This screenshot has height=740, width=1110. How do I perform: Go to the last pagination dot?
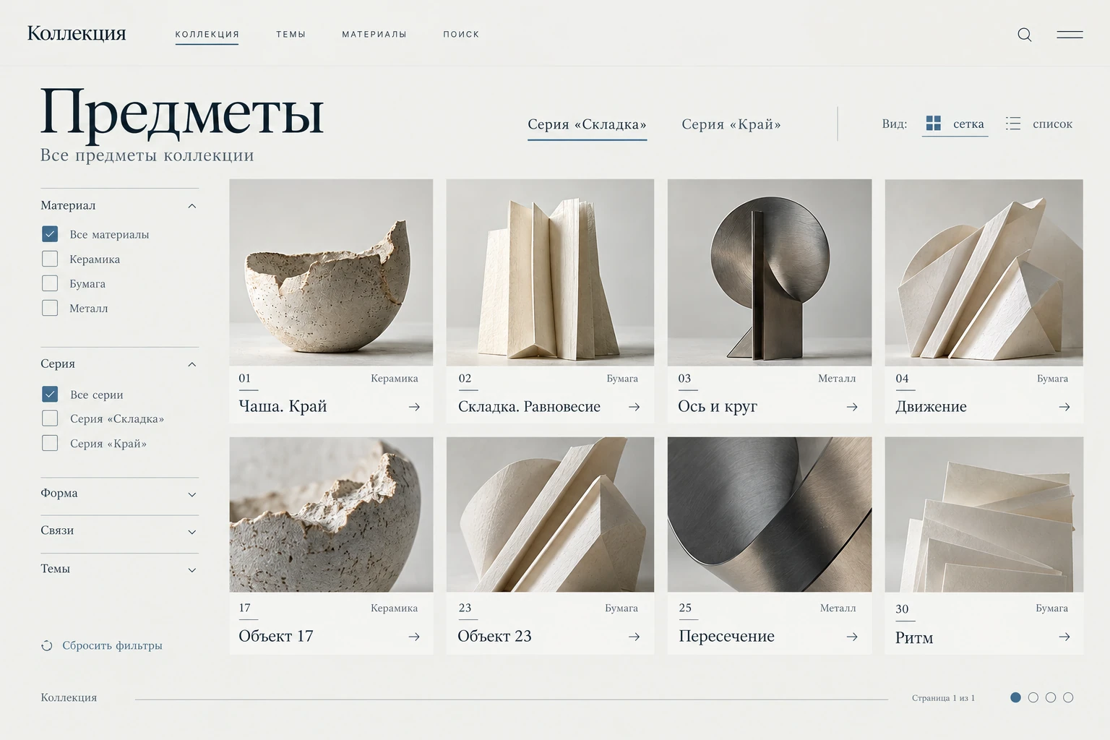(x=1068, y=697)
